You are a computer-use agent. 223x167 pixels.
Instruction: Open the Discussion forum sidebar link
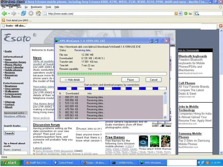coord(15,62)
